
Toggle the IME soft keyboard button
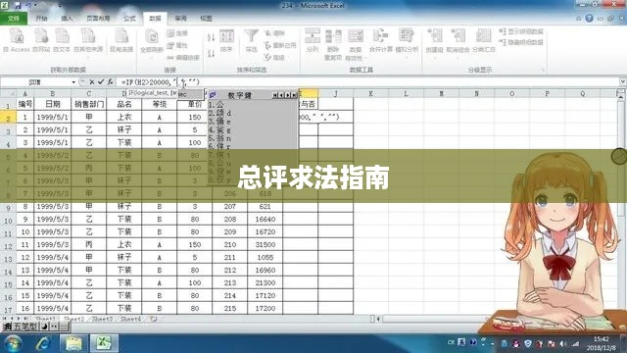point(64,327)
